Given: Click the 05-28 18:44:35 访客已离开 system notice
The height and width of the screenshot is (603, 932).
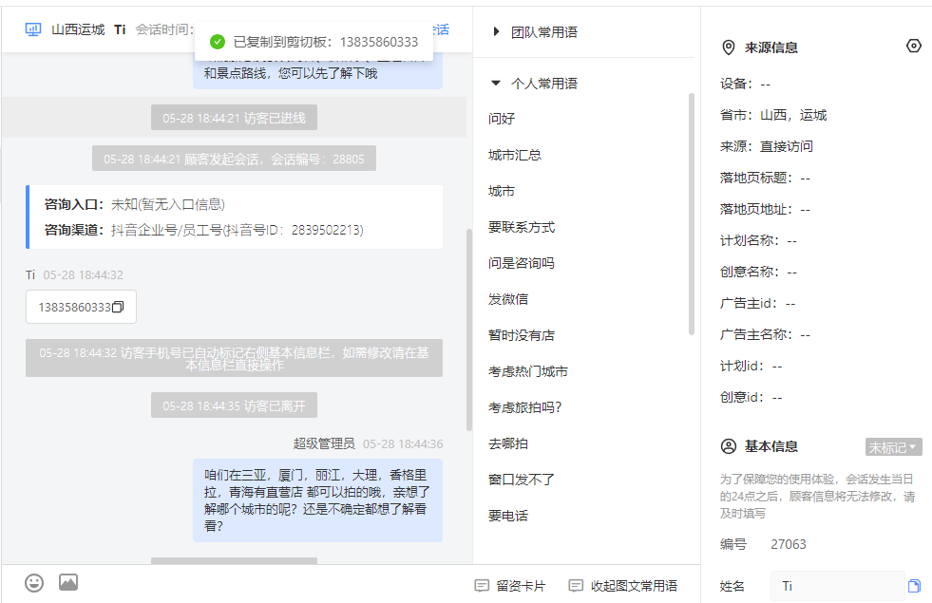Looking at the screenshot, I should click(x=235, y=405).
